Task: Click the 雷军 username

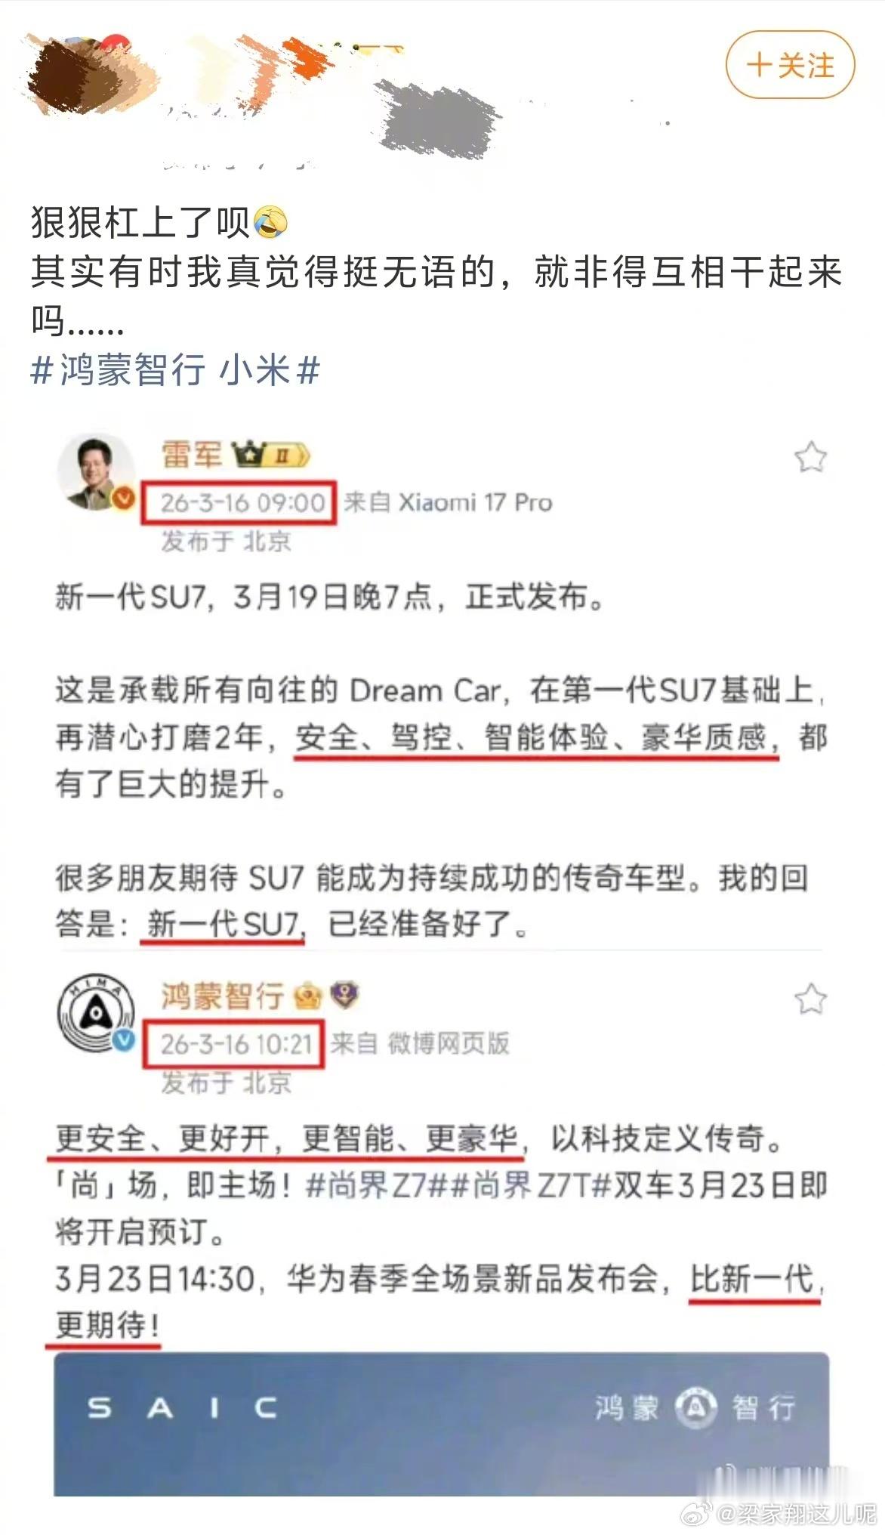Action: (192, 455)
